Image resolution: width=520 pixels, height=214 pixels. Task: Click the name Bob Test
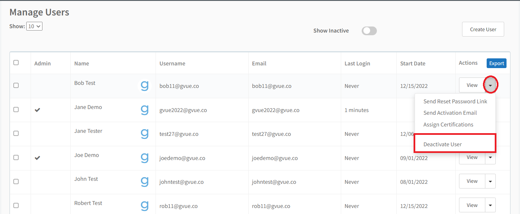pos(85,83)
